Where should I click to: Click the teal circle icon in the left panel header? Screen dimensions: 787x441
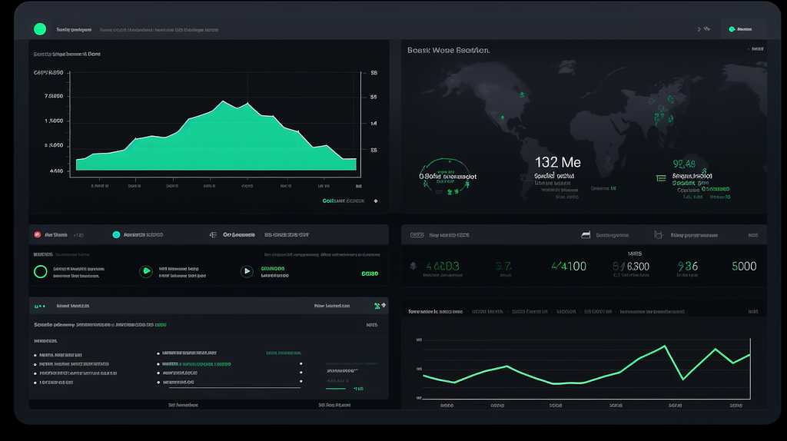click(116, 235)
